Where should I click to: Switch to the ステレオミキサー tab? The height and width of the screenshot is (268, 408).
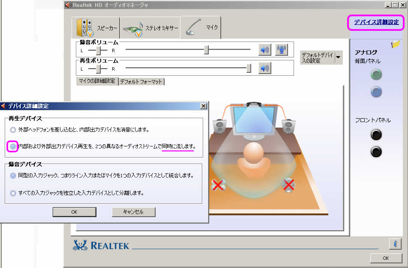click(150, 28)
